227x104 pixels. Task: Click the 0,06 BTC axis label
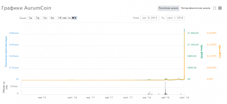coord(212,68)
